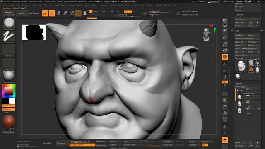Screen dimensions: 265x149
Task: Adjust the Draw Size slider
Action: point(161,15)
